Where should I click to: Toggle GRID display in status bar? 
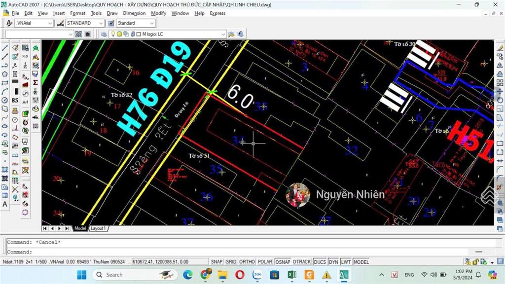[x=231, y=262]
